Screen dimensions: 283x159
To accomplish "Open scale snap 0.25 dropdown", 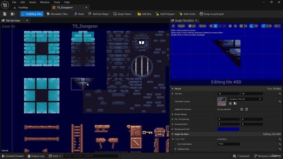I will point(269,26).
